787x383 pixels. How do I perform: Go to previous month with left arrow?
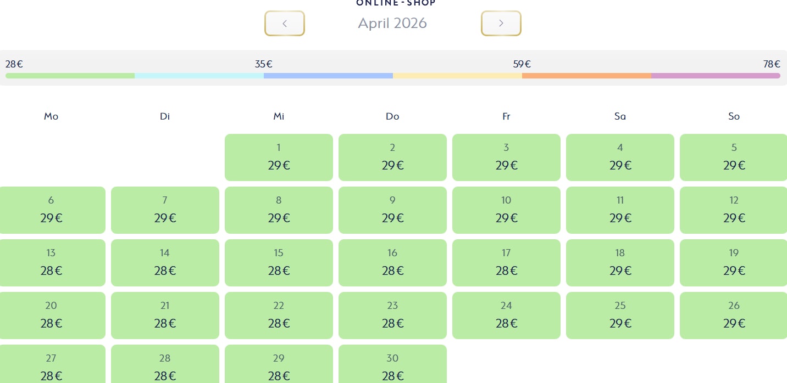click(x=285, y=24)
